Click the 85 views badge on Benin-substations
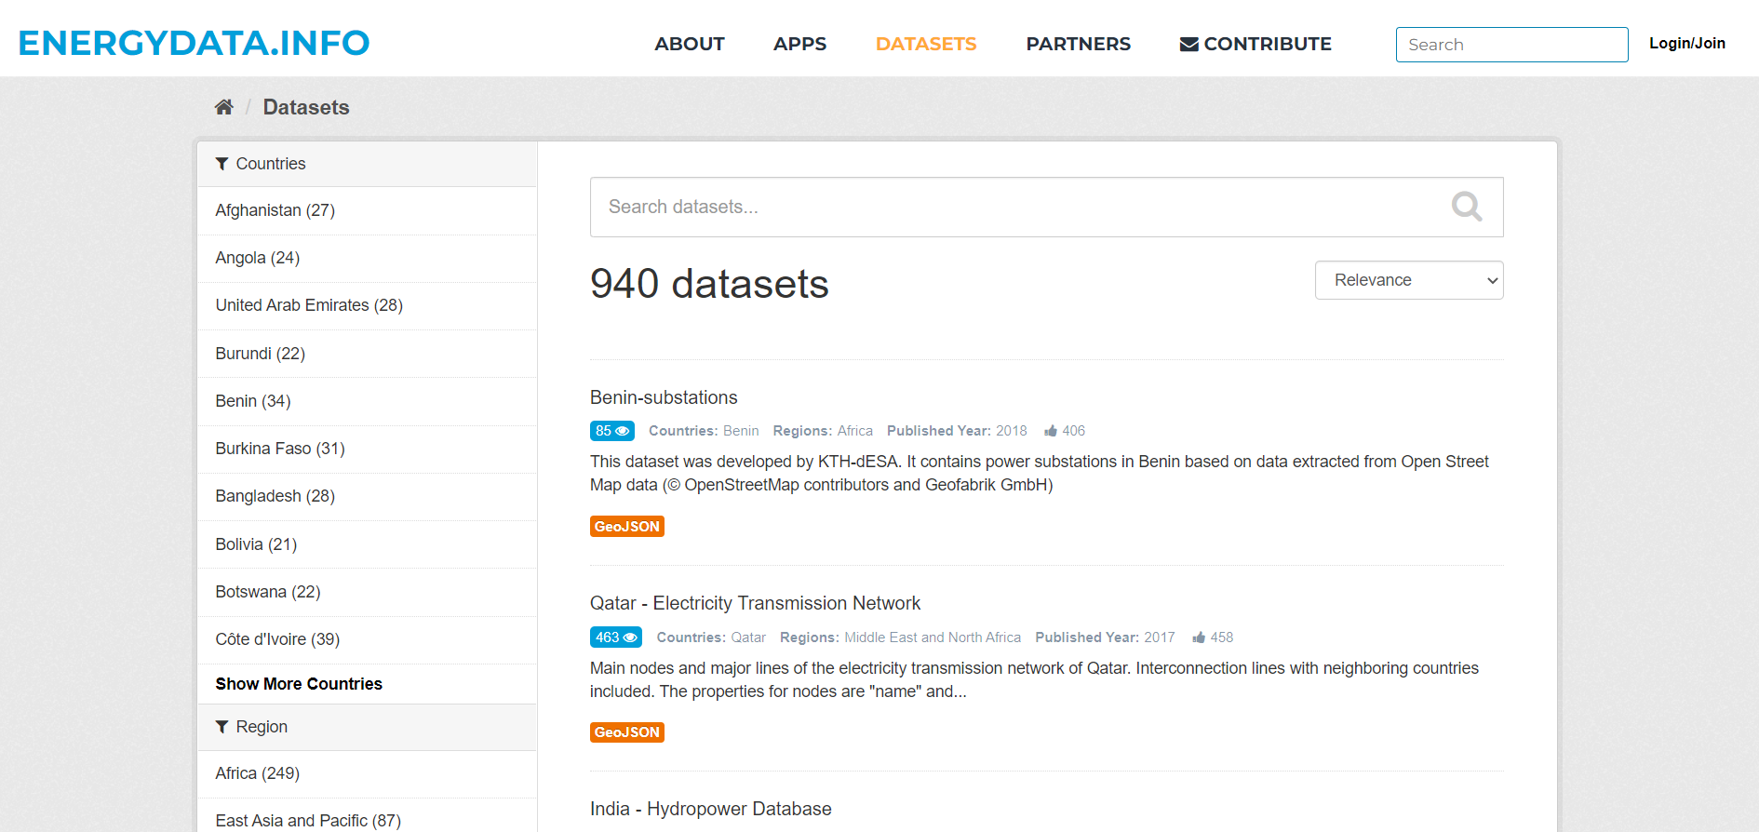Viewport: 1759px width, 832px height. (x=612, y=431)
